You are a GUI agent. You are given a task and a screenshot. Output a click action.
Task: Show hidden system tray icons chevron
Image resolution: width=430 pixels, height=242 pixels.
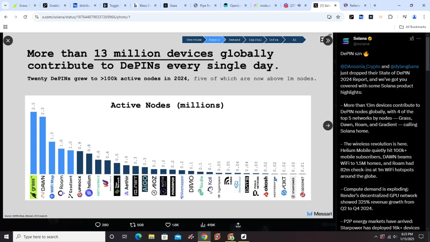point(376,237)
